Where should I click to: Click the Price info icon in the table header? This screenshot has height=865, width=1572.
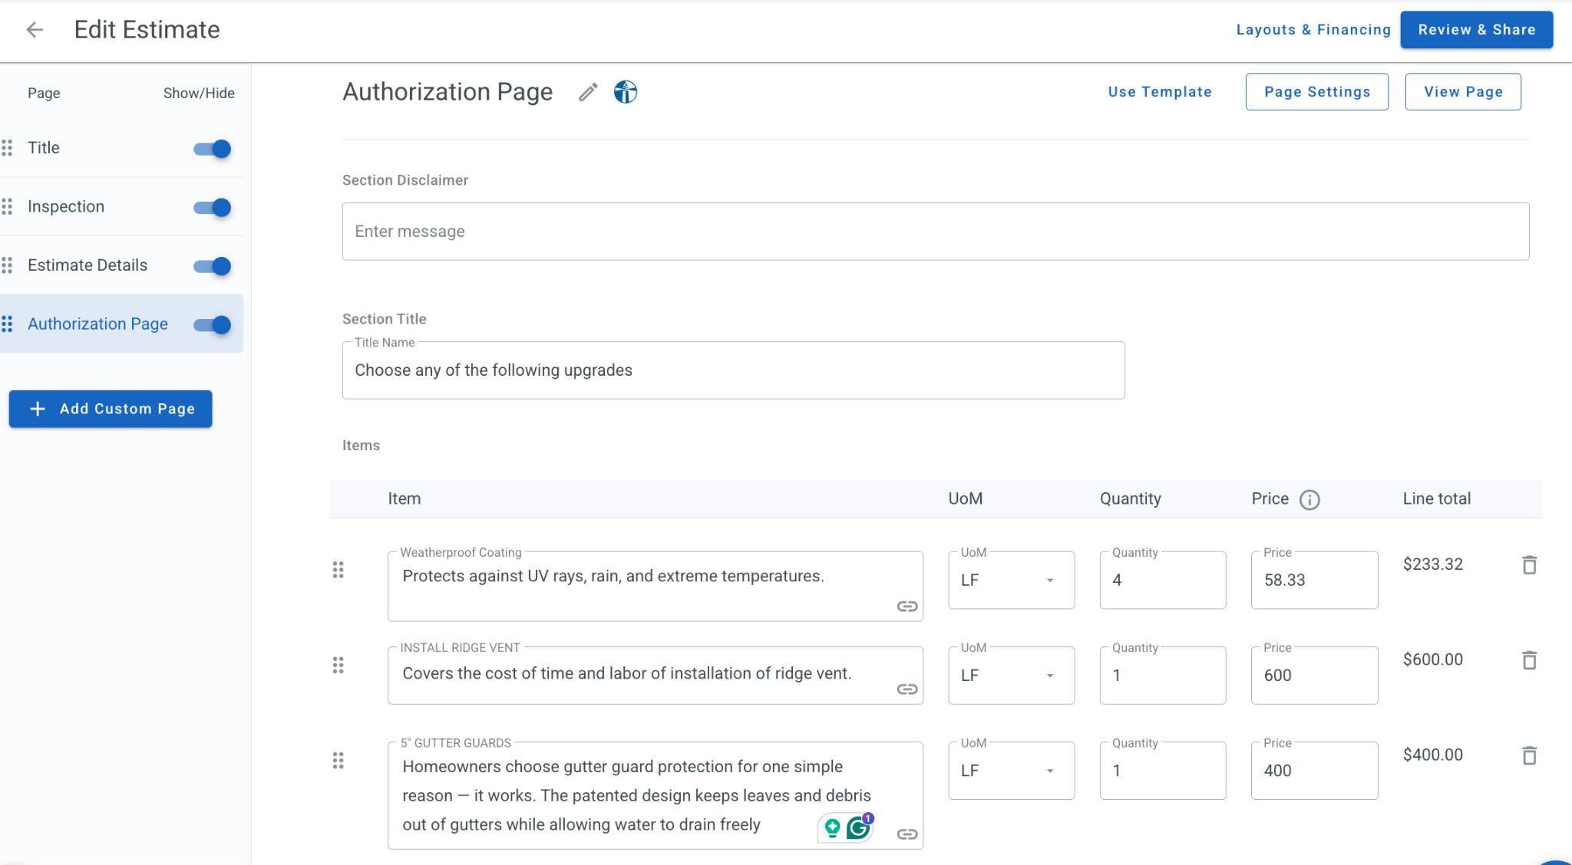click(x=1309, y=500)
